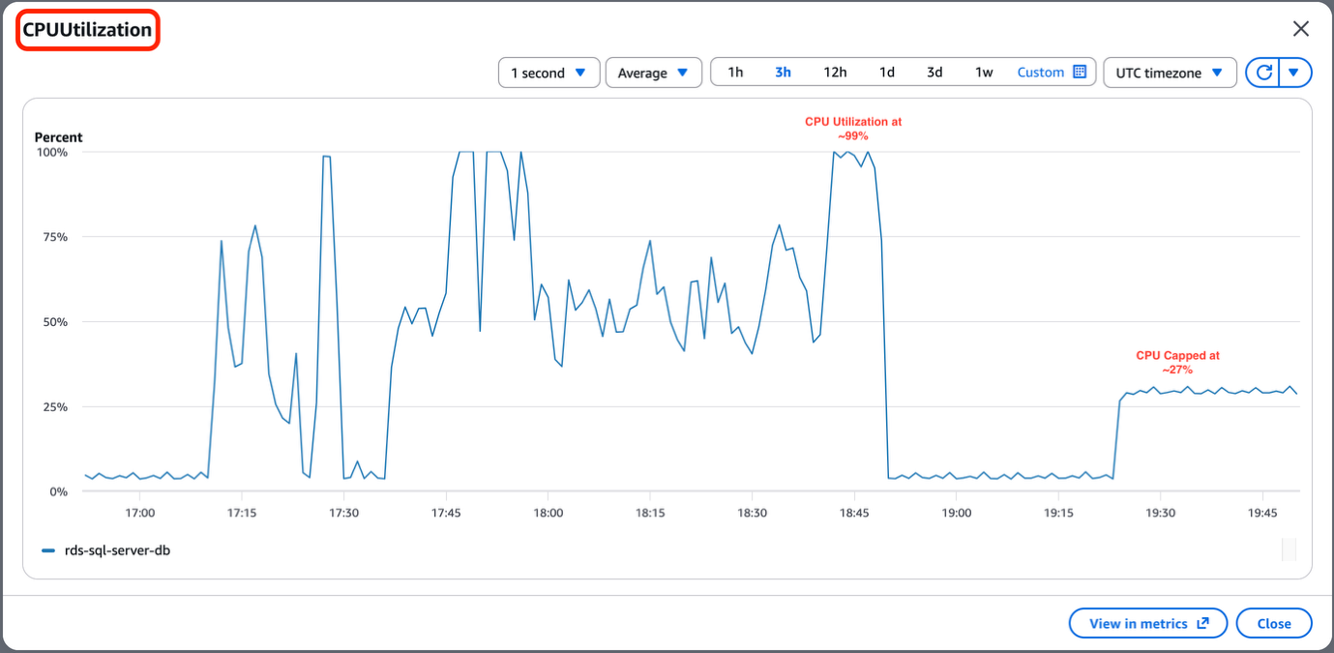Click the 19:00 time axis label
1334x653 pixels.
coord(957,513)
